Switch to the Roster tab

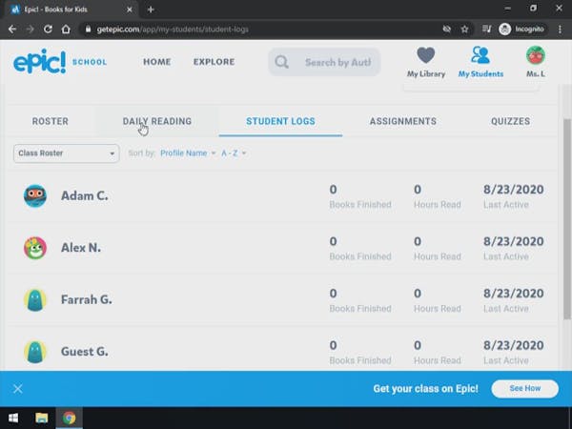[51, 121]
